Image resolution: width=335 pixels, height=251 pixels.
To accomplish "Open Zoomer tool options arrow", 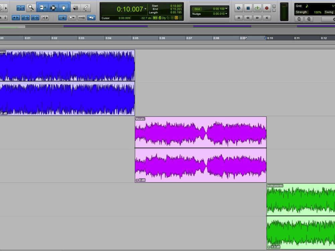I will 31,11.
